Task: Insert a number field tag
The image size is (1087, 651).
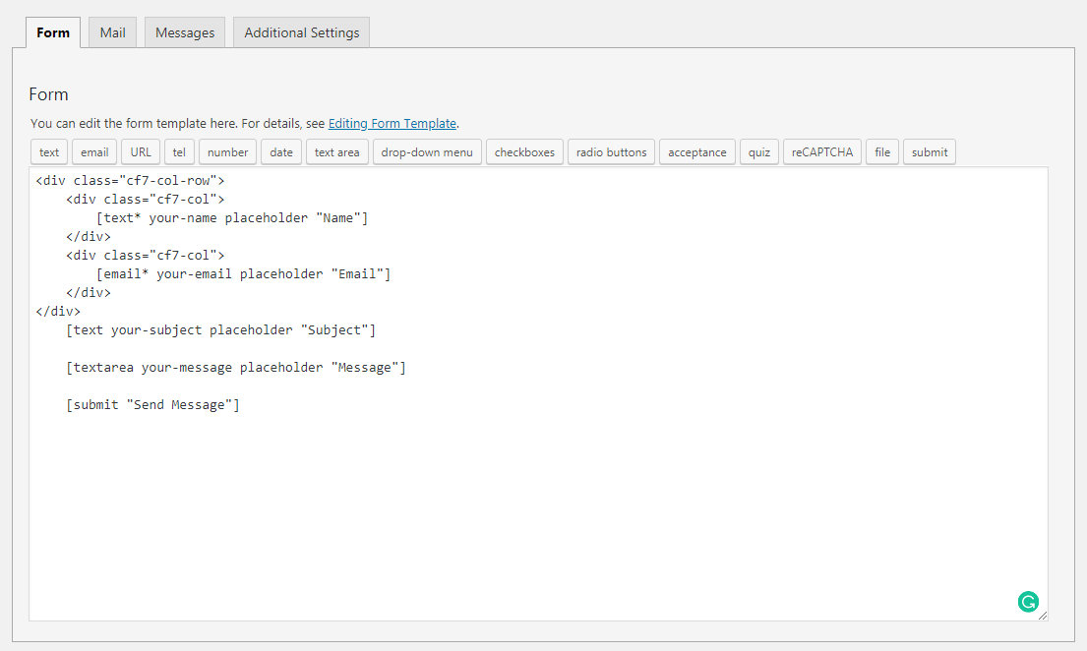Action: tap(227, 152)
